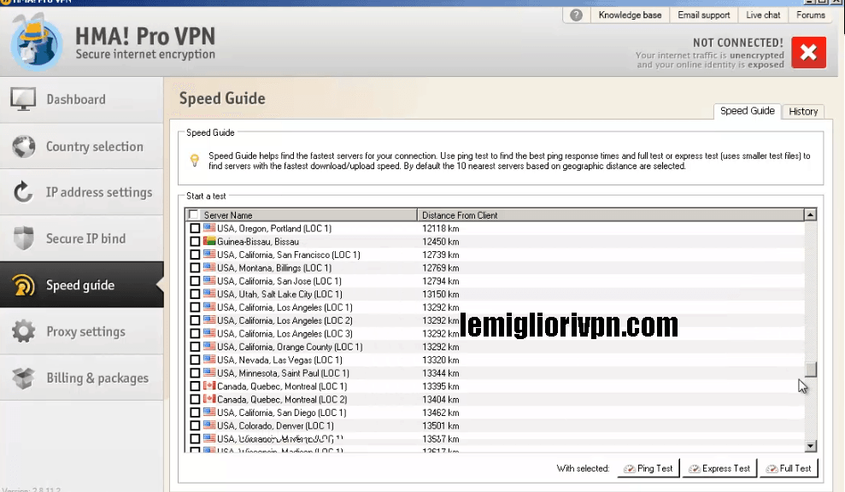Click the Country selection globe icon
The image size is (845, 492).
click(x=24, y=147)
